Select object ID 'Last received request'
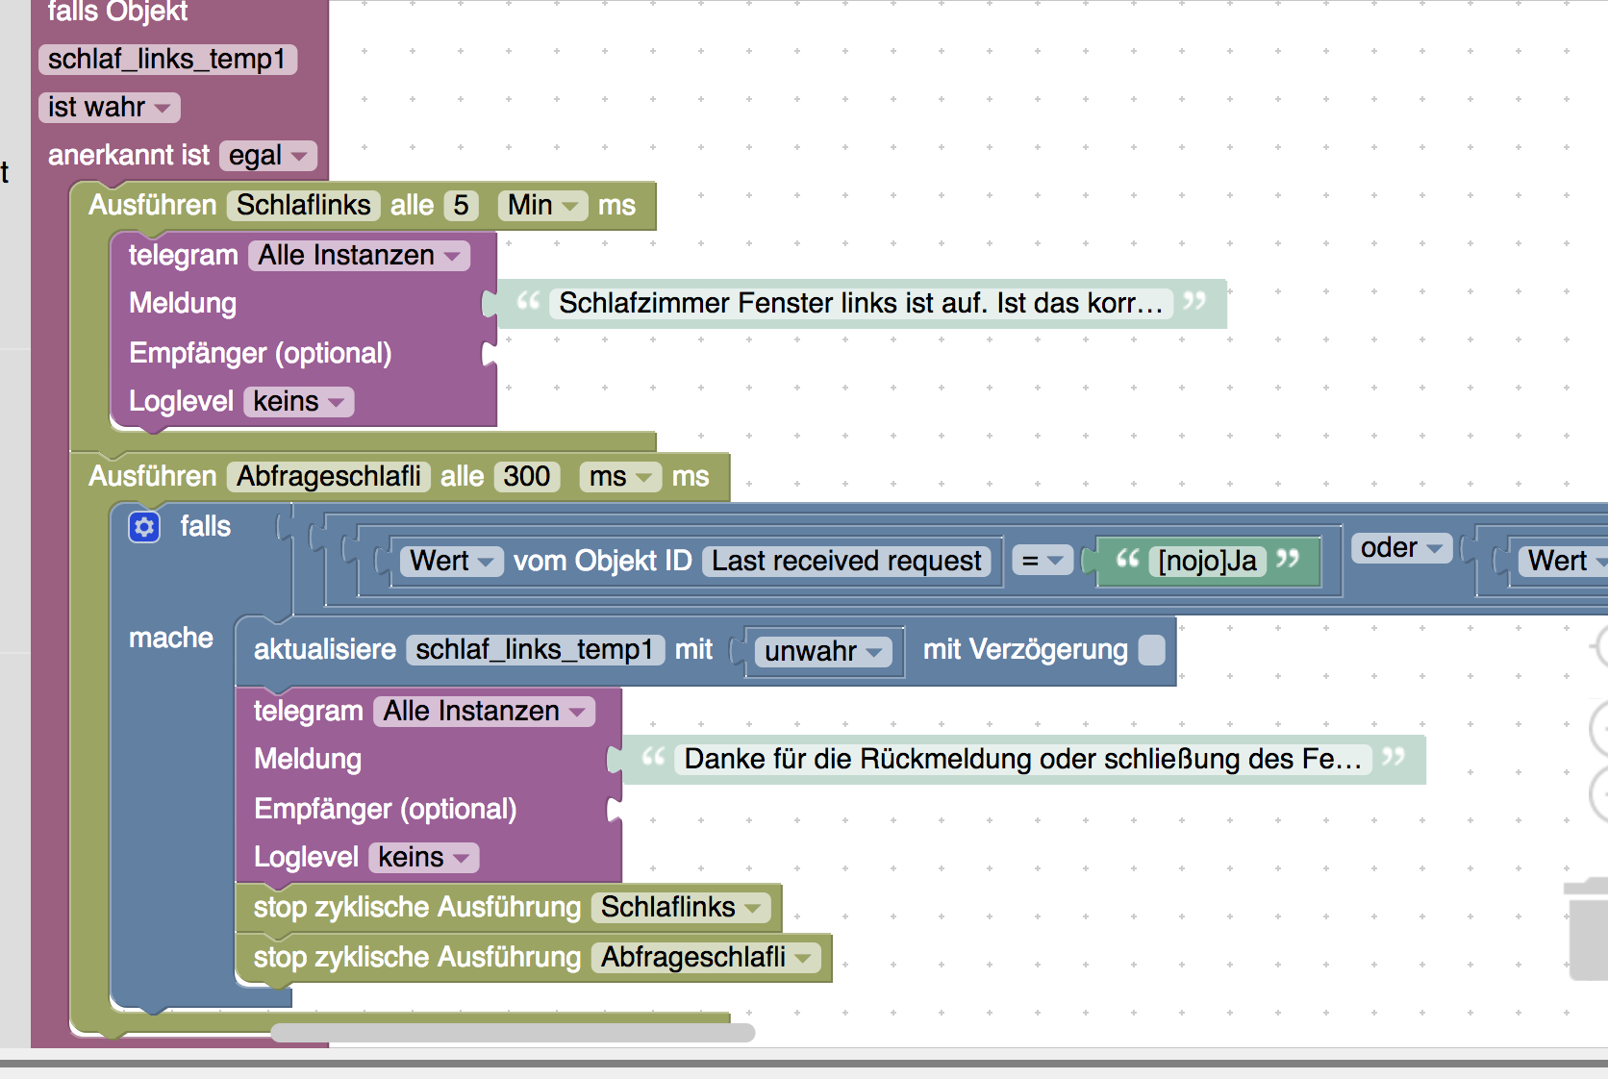 (846, 561)
